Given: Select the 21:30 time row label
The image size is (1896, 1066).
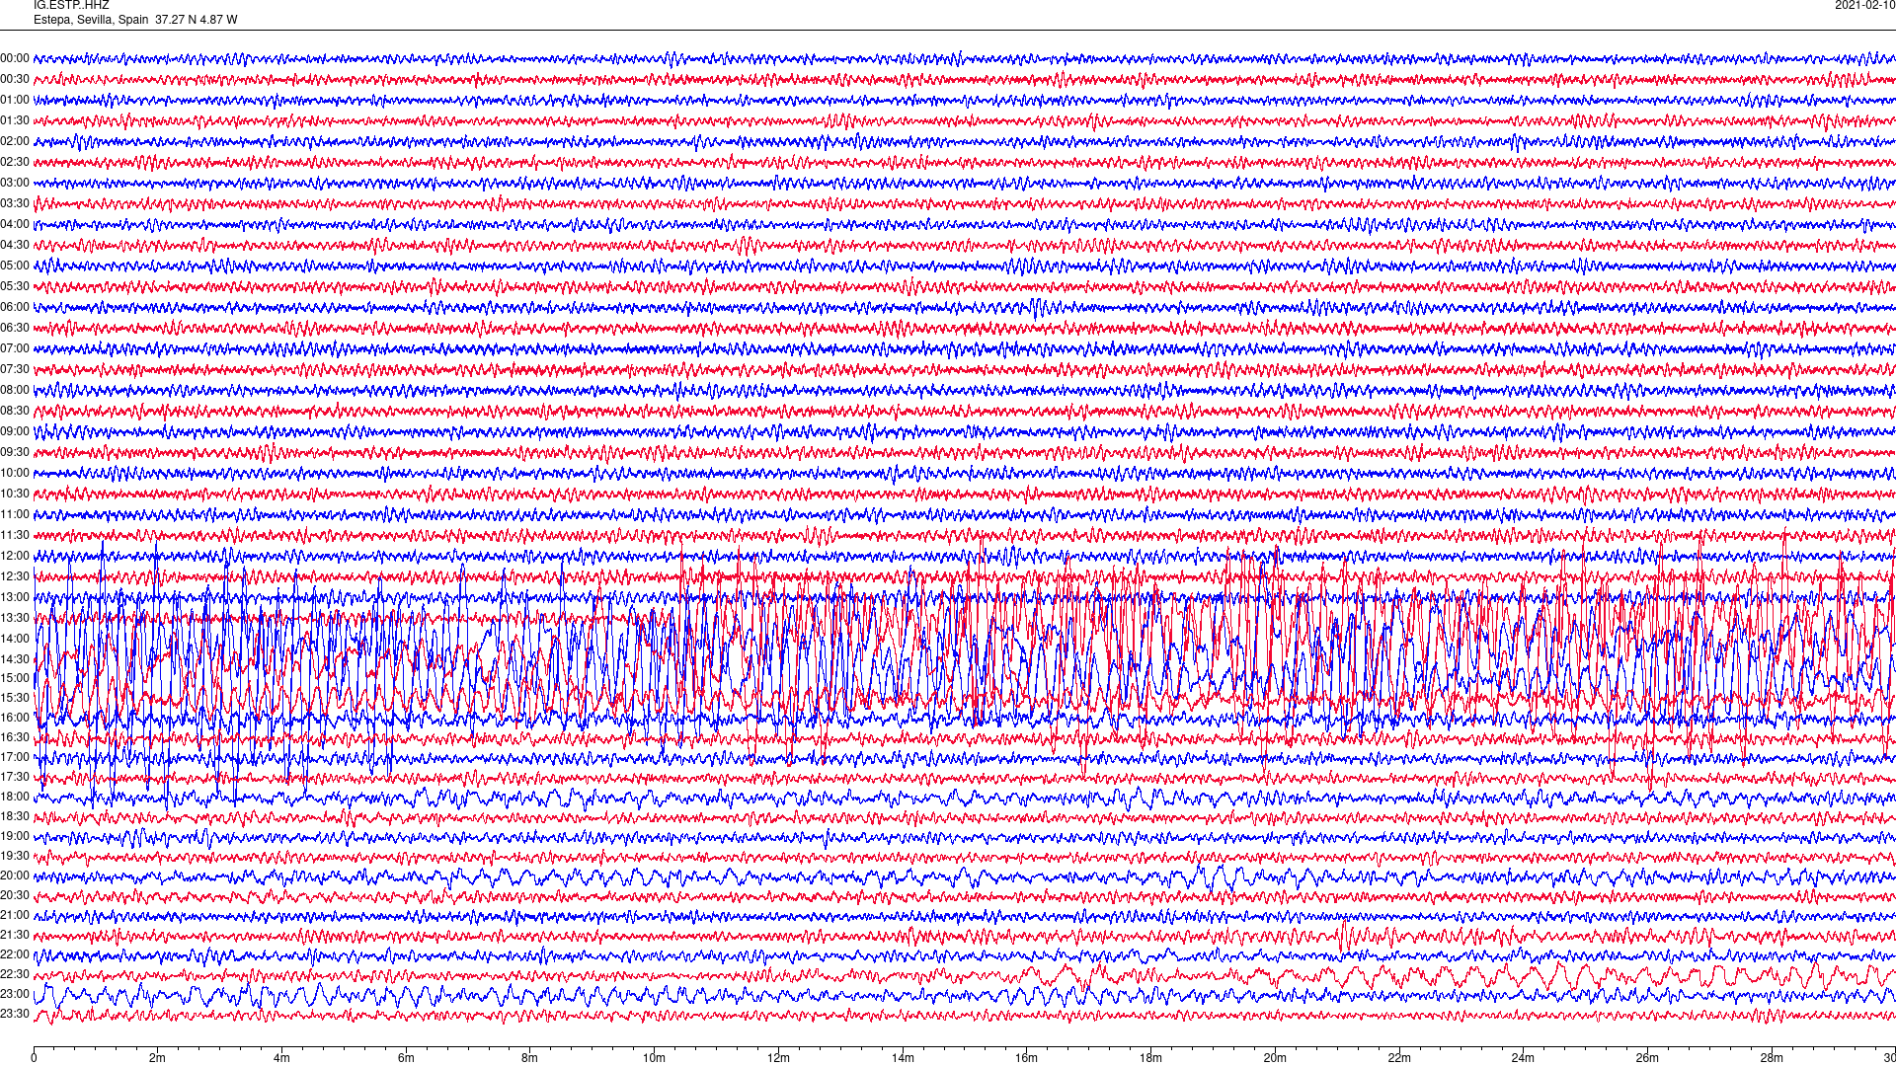Looking at the screenshot, I should [15, 935].
